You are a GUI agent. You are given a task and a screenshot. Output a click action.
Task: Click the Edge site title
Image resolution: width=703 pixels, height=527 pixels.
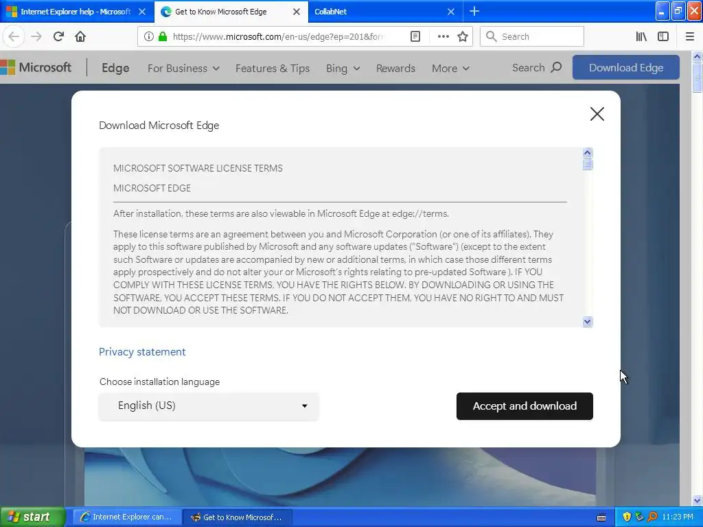coord(115,68)
